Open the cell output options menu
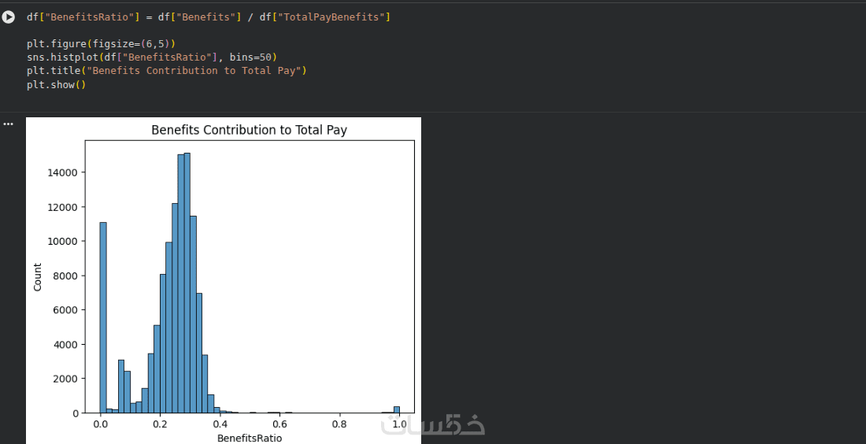Viewport: 866px width, 444px height. 9,124
